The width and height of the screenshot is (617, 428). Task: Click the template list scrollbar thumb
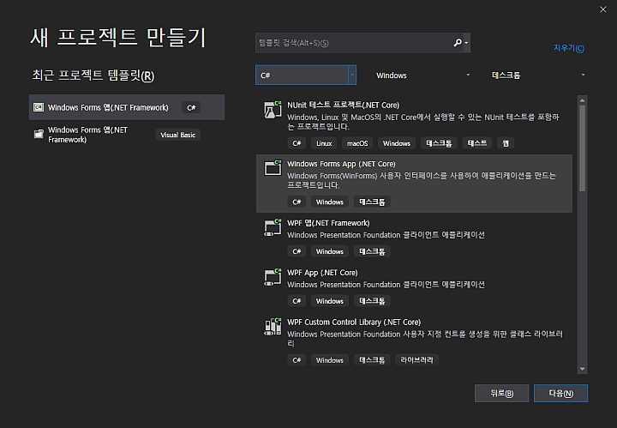pos(583,148)
